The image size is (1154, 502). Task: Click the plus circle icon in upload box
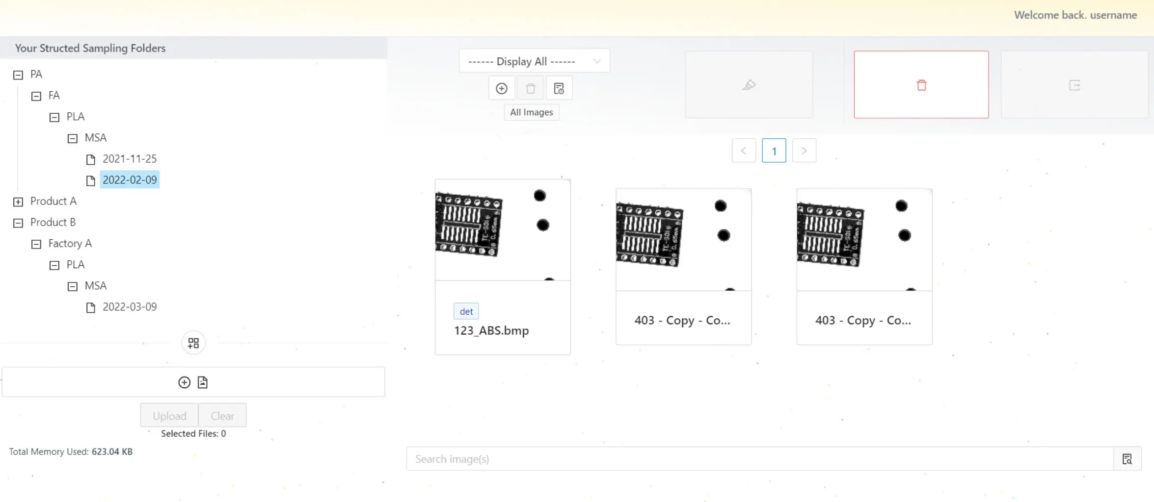tap(184, 382)
